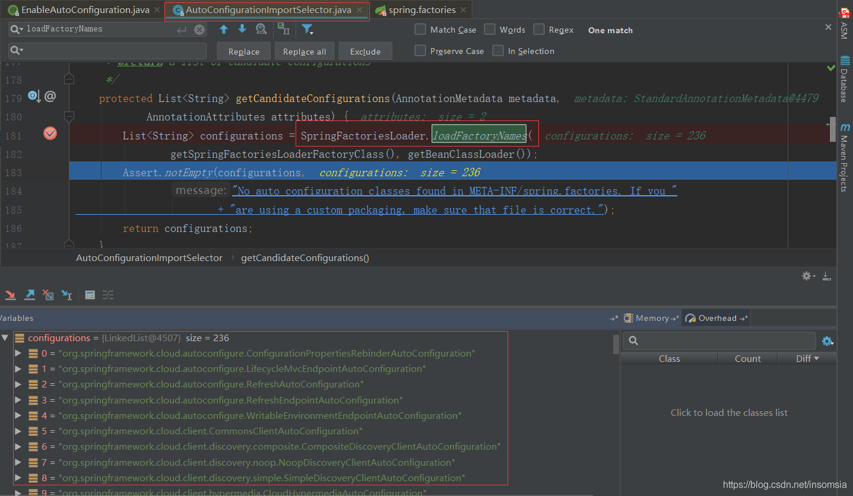This screenshot has height=496, width=853.
Task: Select the Overhead tab
Action: click(x=716, y=318)
